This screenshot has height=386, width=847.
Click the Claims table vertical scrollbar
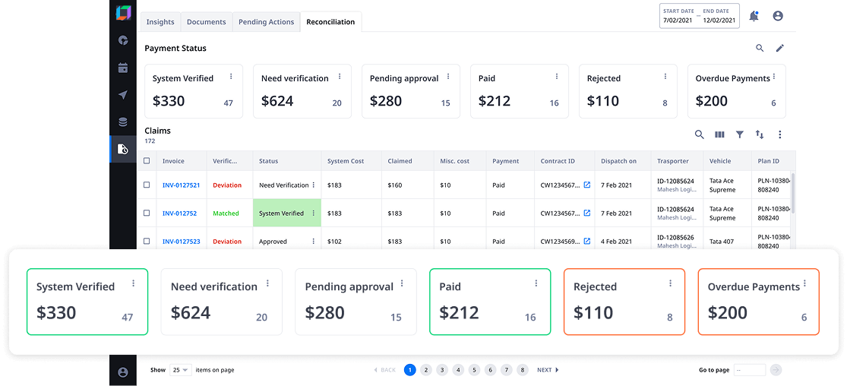(792, 194)
